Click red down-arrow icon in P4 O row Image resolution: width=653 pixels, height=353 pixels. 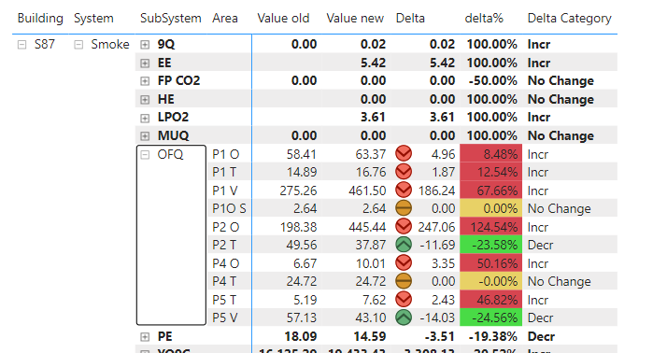pos(404,262)
